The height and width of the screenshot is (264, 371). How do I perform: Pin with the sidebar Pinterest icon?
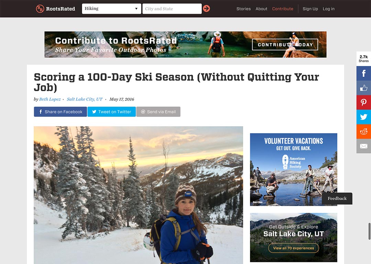[x=364, y=102]
